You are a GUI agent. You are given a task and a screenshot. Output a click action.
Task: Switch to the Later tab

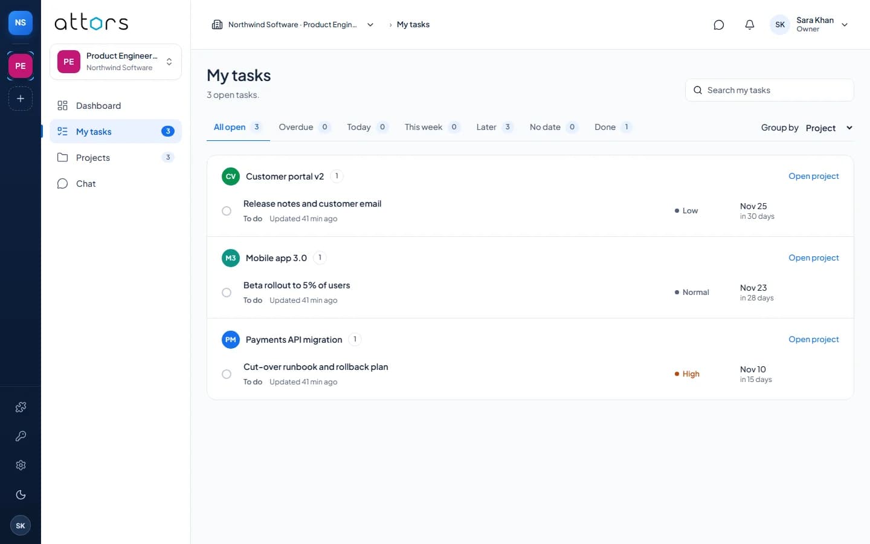tap(495, 127)
